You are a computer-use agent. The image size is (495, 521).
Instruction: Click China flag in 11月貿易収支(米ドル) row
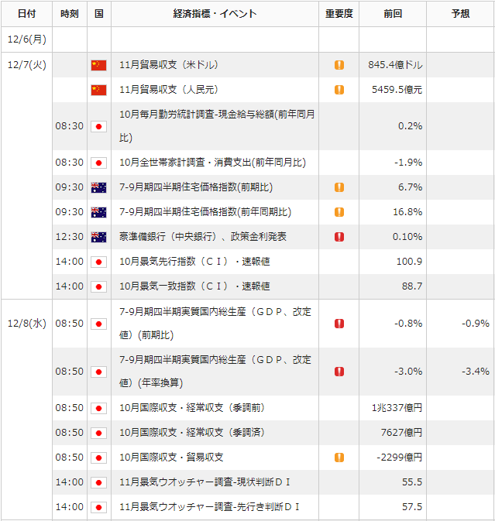pos(98,65)
